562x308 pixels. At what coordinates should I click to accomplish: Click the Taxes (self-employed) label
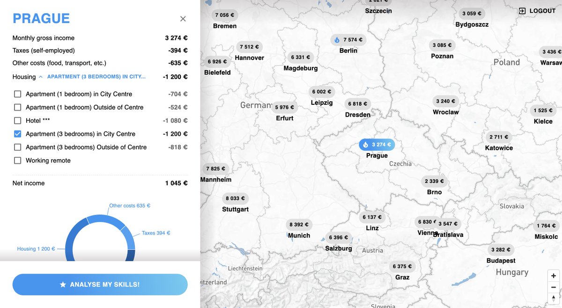(x=44, y=51)
